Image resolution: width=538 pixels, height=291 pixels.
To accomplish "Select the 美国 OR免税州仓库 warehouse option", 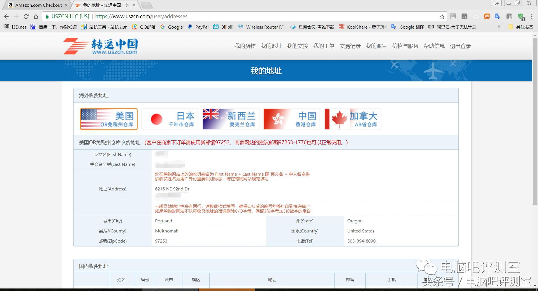I will (x=108, y=119).
